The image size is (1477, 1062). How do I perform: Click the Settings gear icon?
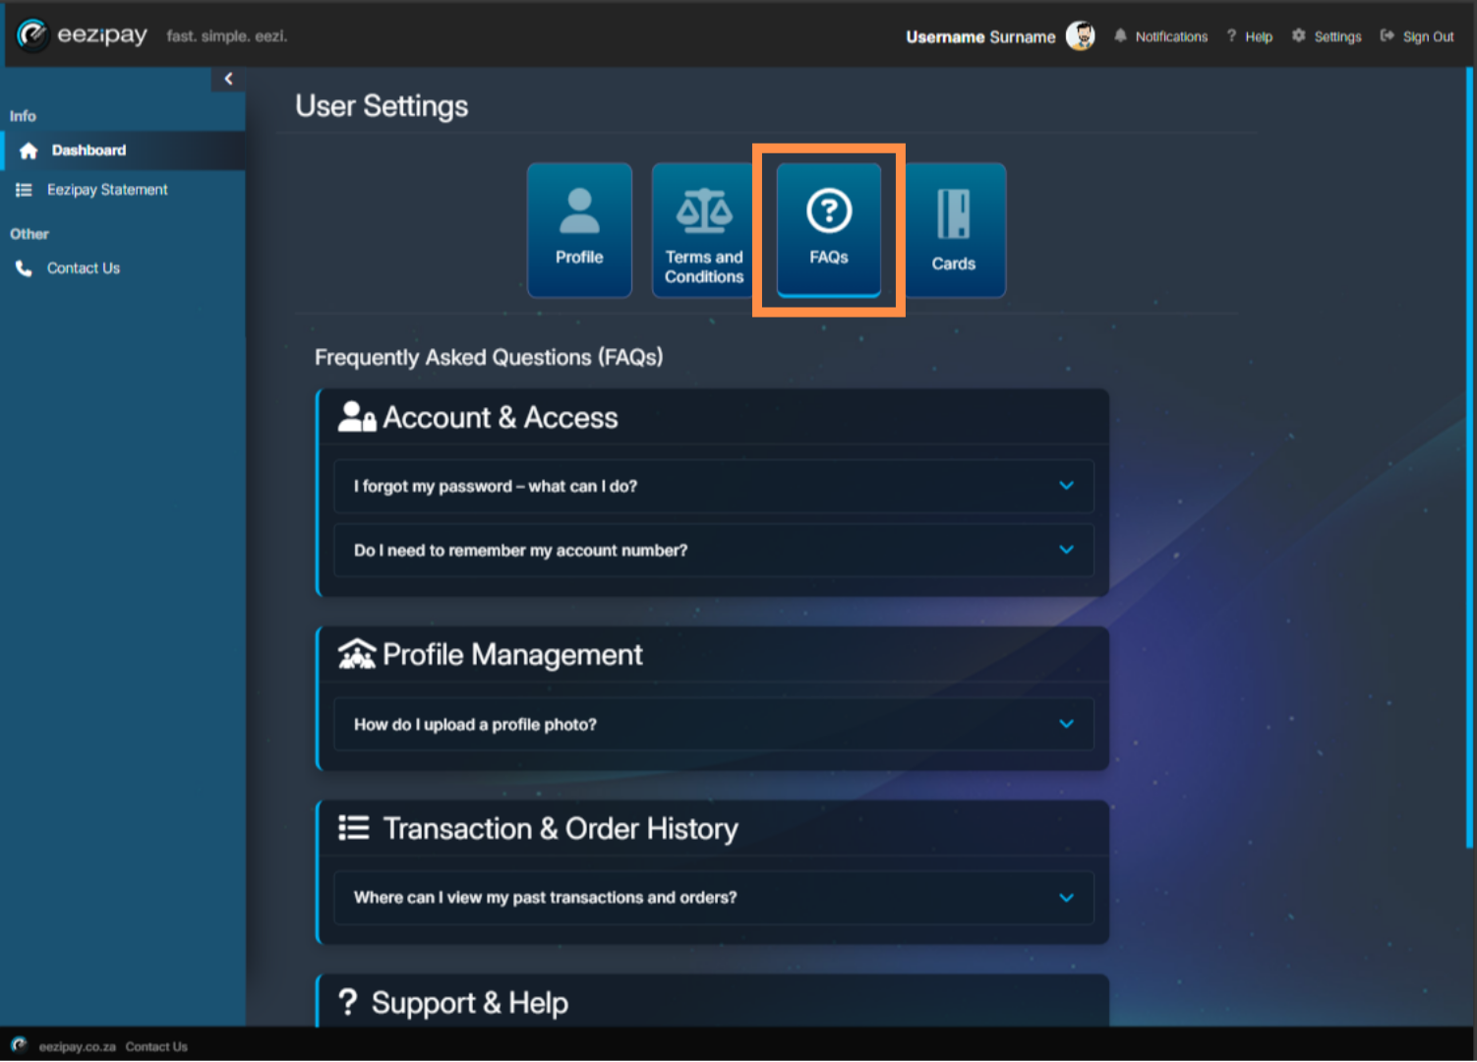pos(1299,36)
